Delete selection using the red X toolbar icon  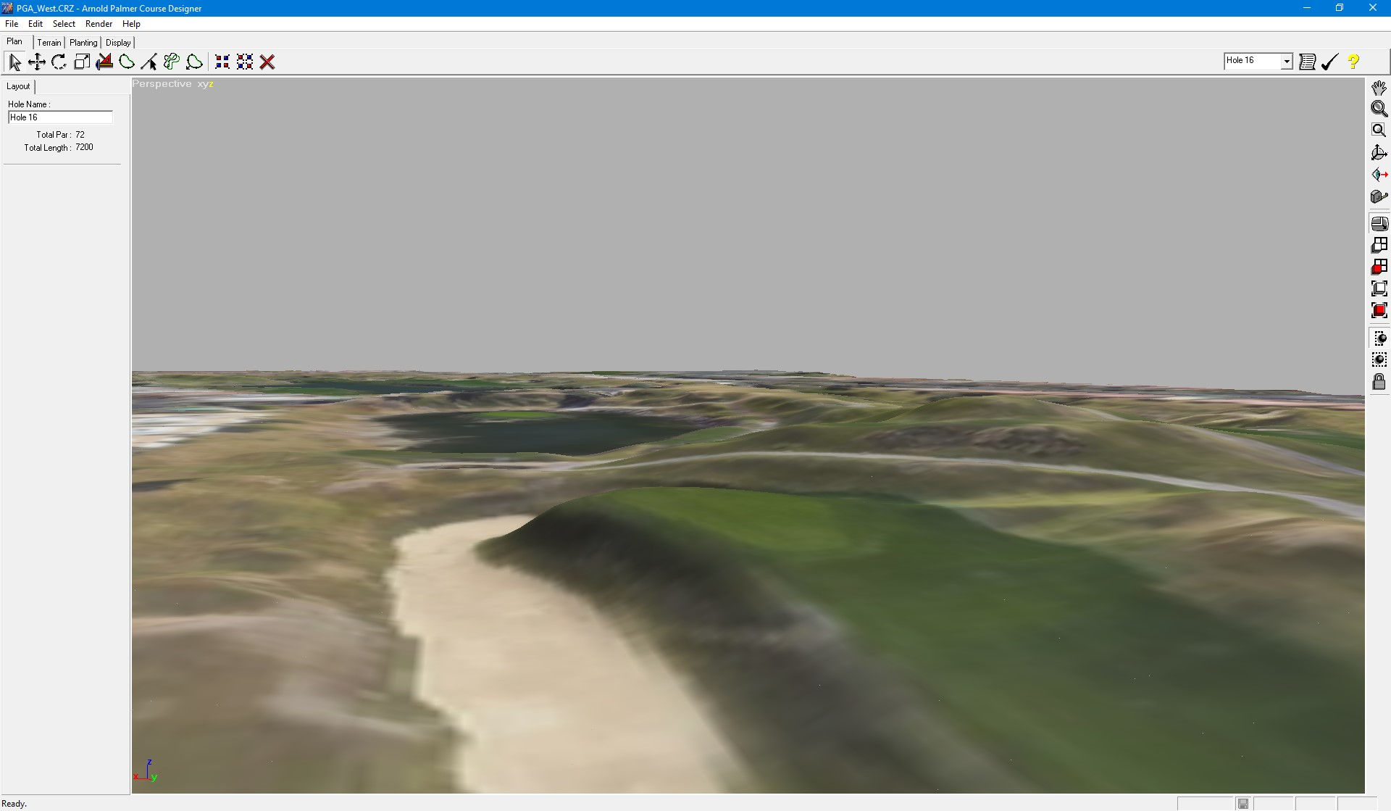click(267, 62)
